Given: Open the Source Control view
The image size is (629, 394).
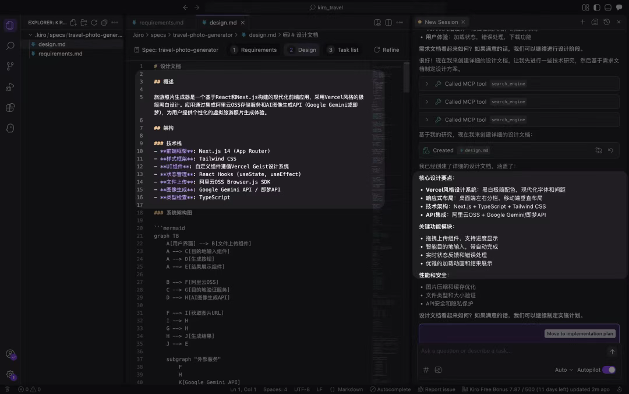Looking at the screenshot, I should point(10,66).
